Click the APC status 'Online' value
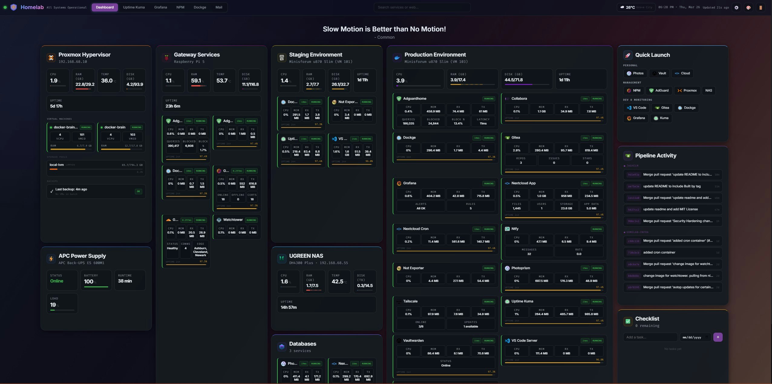772x384 pixels. (x=57, y=281)
